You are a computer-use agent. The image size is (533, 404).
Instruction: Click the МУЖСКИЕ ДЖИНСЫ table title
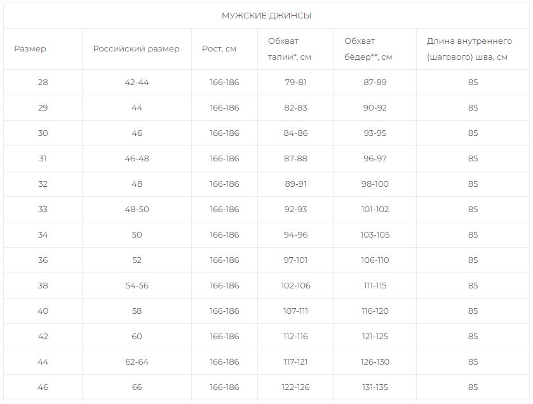pyautogui.click(x=266, y=16)
